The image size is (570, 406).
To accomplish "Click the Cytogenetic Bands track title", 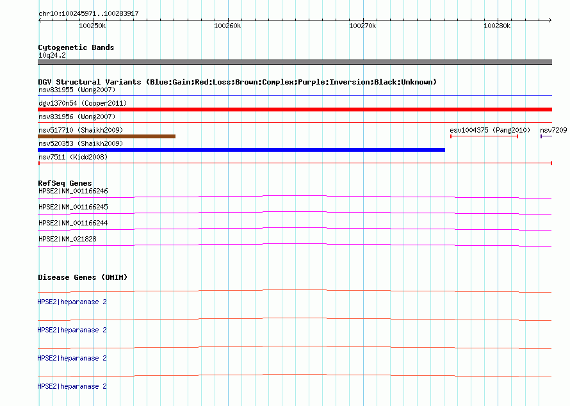I will coord(76,47).
